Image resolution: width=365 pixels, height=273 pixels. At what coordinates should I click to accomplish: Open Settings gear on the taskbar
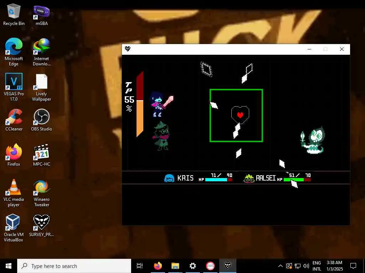click(192, 266)
